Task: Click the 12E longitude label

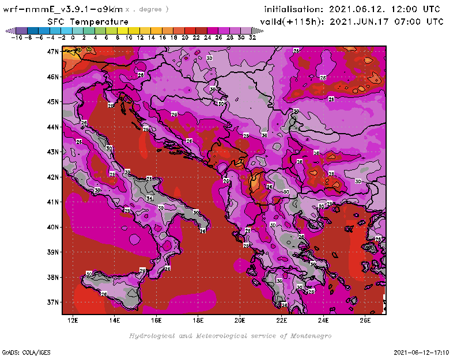Action: coord(73,320)
